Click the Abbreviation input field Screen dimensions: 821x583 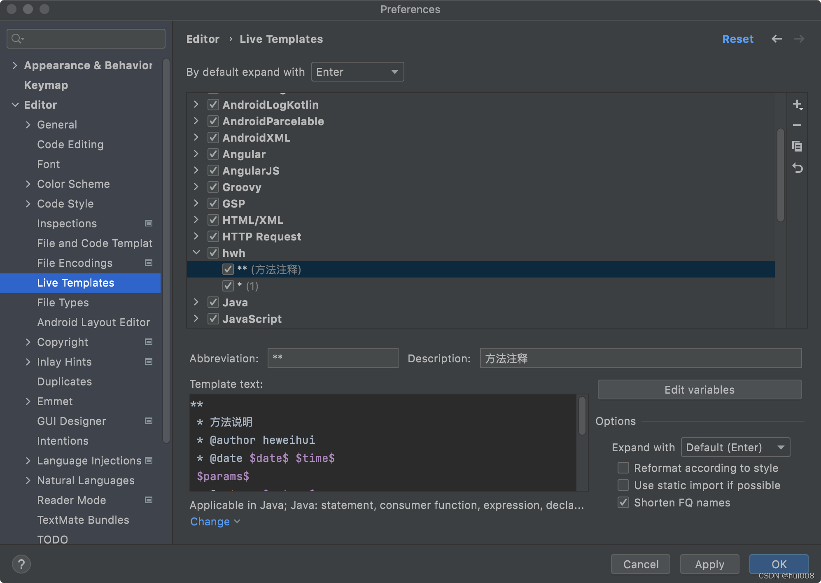[x=333, y=358]
